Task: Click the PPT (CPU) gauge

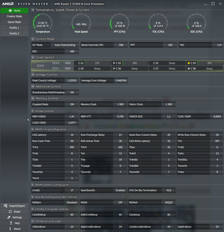Action: pos(119,23)
